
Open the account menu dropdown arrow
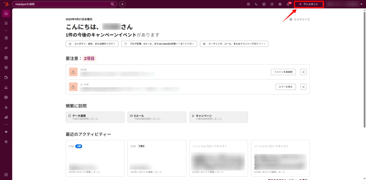361,4
